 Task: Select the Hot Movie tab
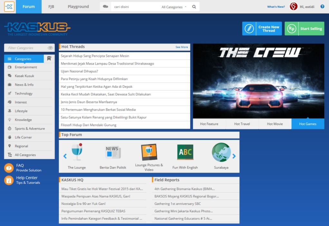point(275,124)
